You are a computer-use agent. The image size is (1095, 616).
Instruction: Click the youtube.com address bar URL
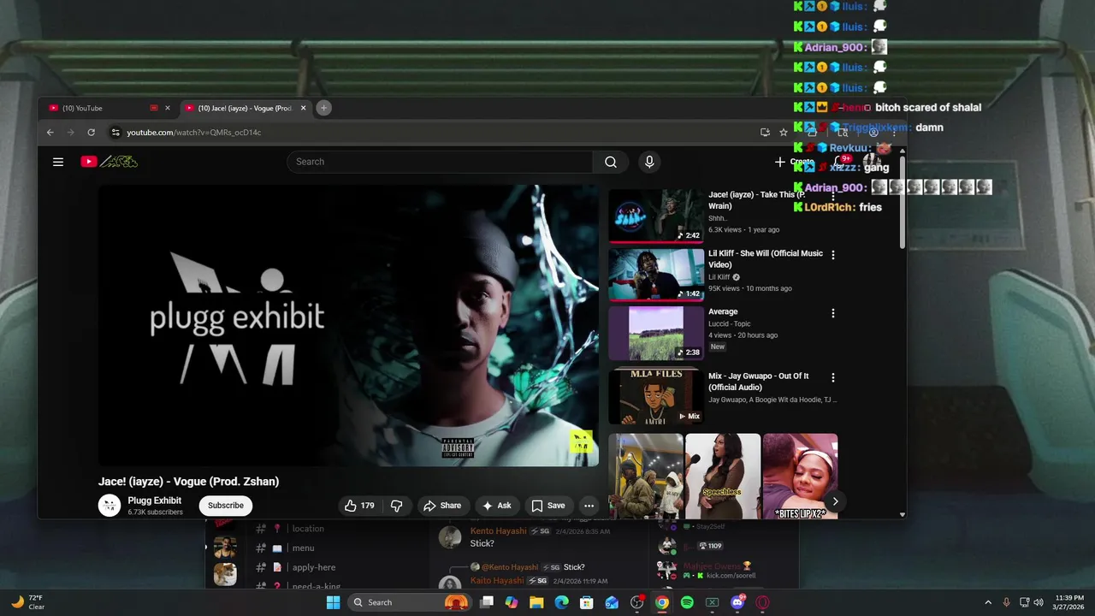[x=194, y=133]
